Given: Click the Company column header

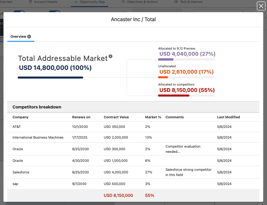Looking at the screenshot, I should click(20, 117).
